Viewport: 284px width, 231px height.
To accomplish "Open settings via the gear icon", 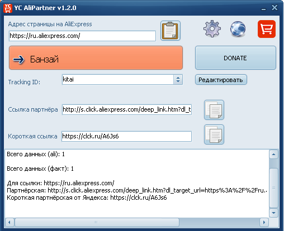I will point(212,29).
